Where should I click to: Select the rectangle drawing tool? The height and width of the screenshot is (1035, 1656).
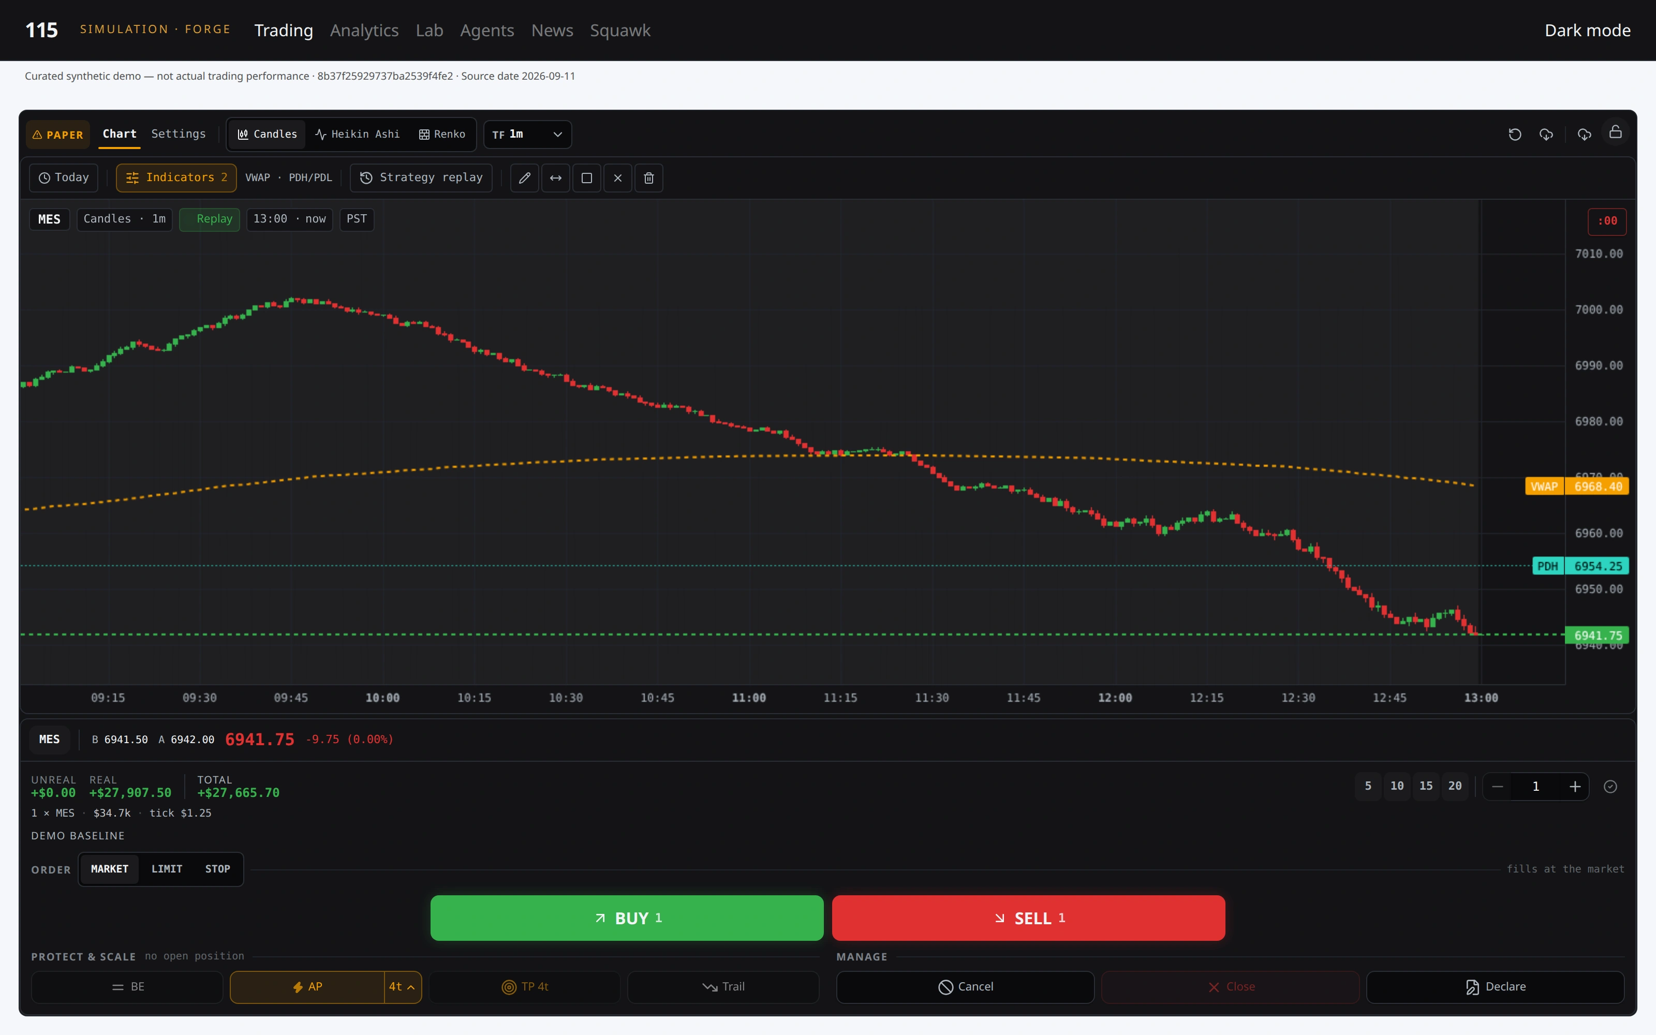pyautogui.click(x=586, y=178)
